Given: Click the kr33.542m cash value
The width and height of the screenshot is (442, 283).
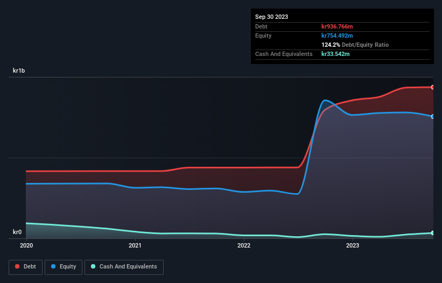Looking at the screenshot, I should [335, 54].
